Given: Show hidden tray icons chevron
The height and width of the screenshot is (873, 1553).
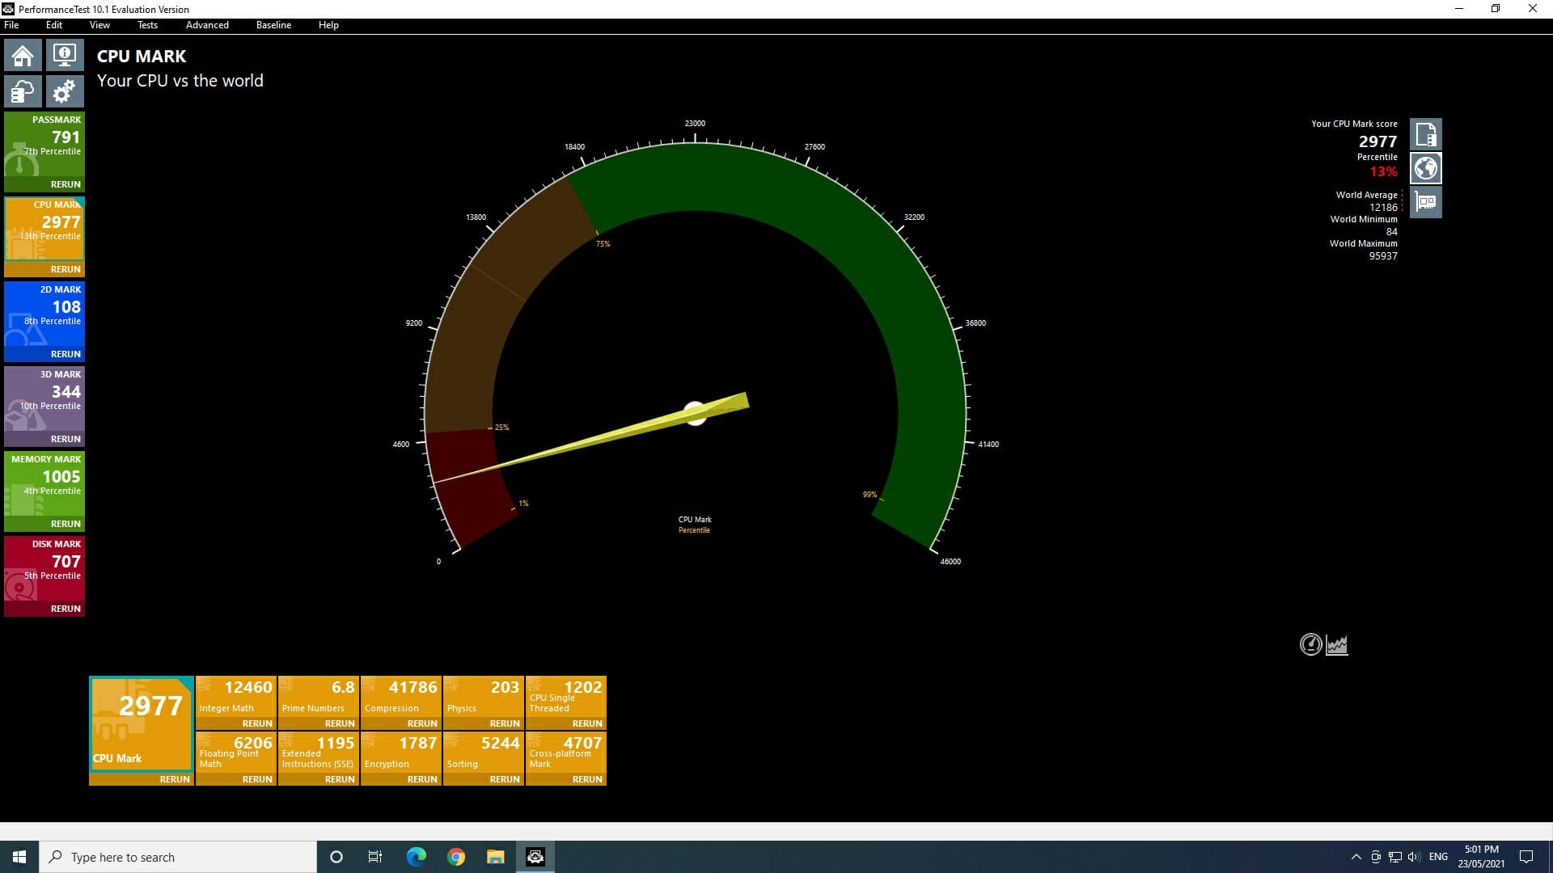Looking at the screenshot, I should [x=1356, y=857].
